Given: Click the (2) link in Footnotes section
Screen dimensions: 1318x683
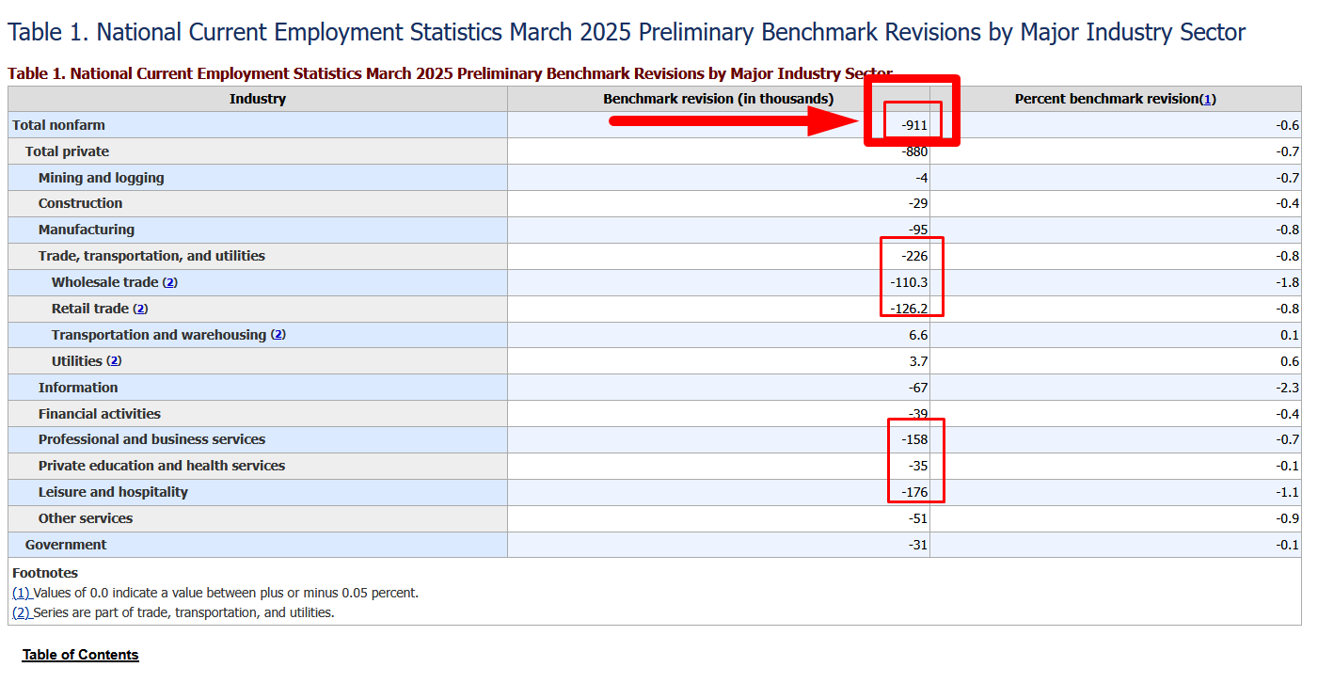Looking at the screenshot, I should point(21,612).
